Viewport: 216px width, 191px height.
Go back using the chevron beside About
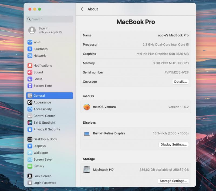[82, 9]
